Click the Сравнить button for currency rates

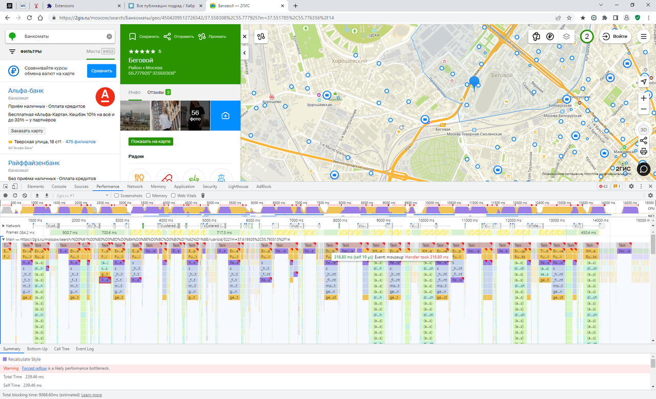100,71
